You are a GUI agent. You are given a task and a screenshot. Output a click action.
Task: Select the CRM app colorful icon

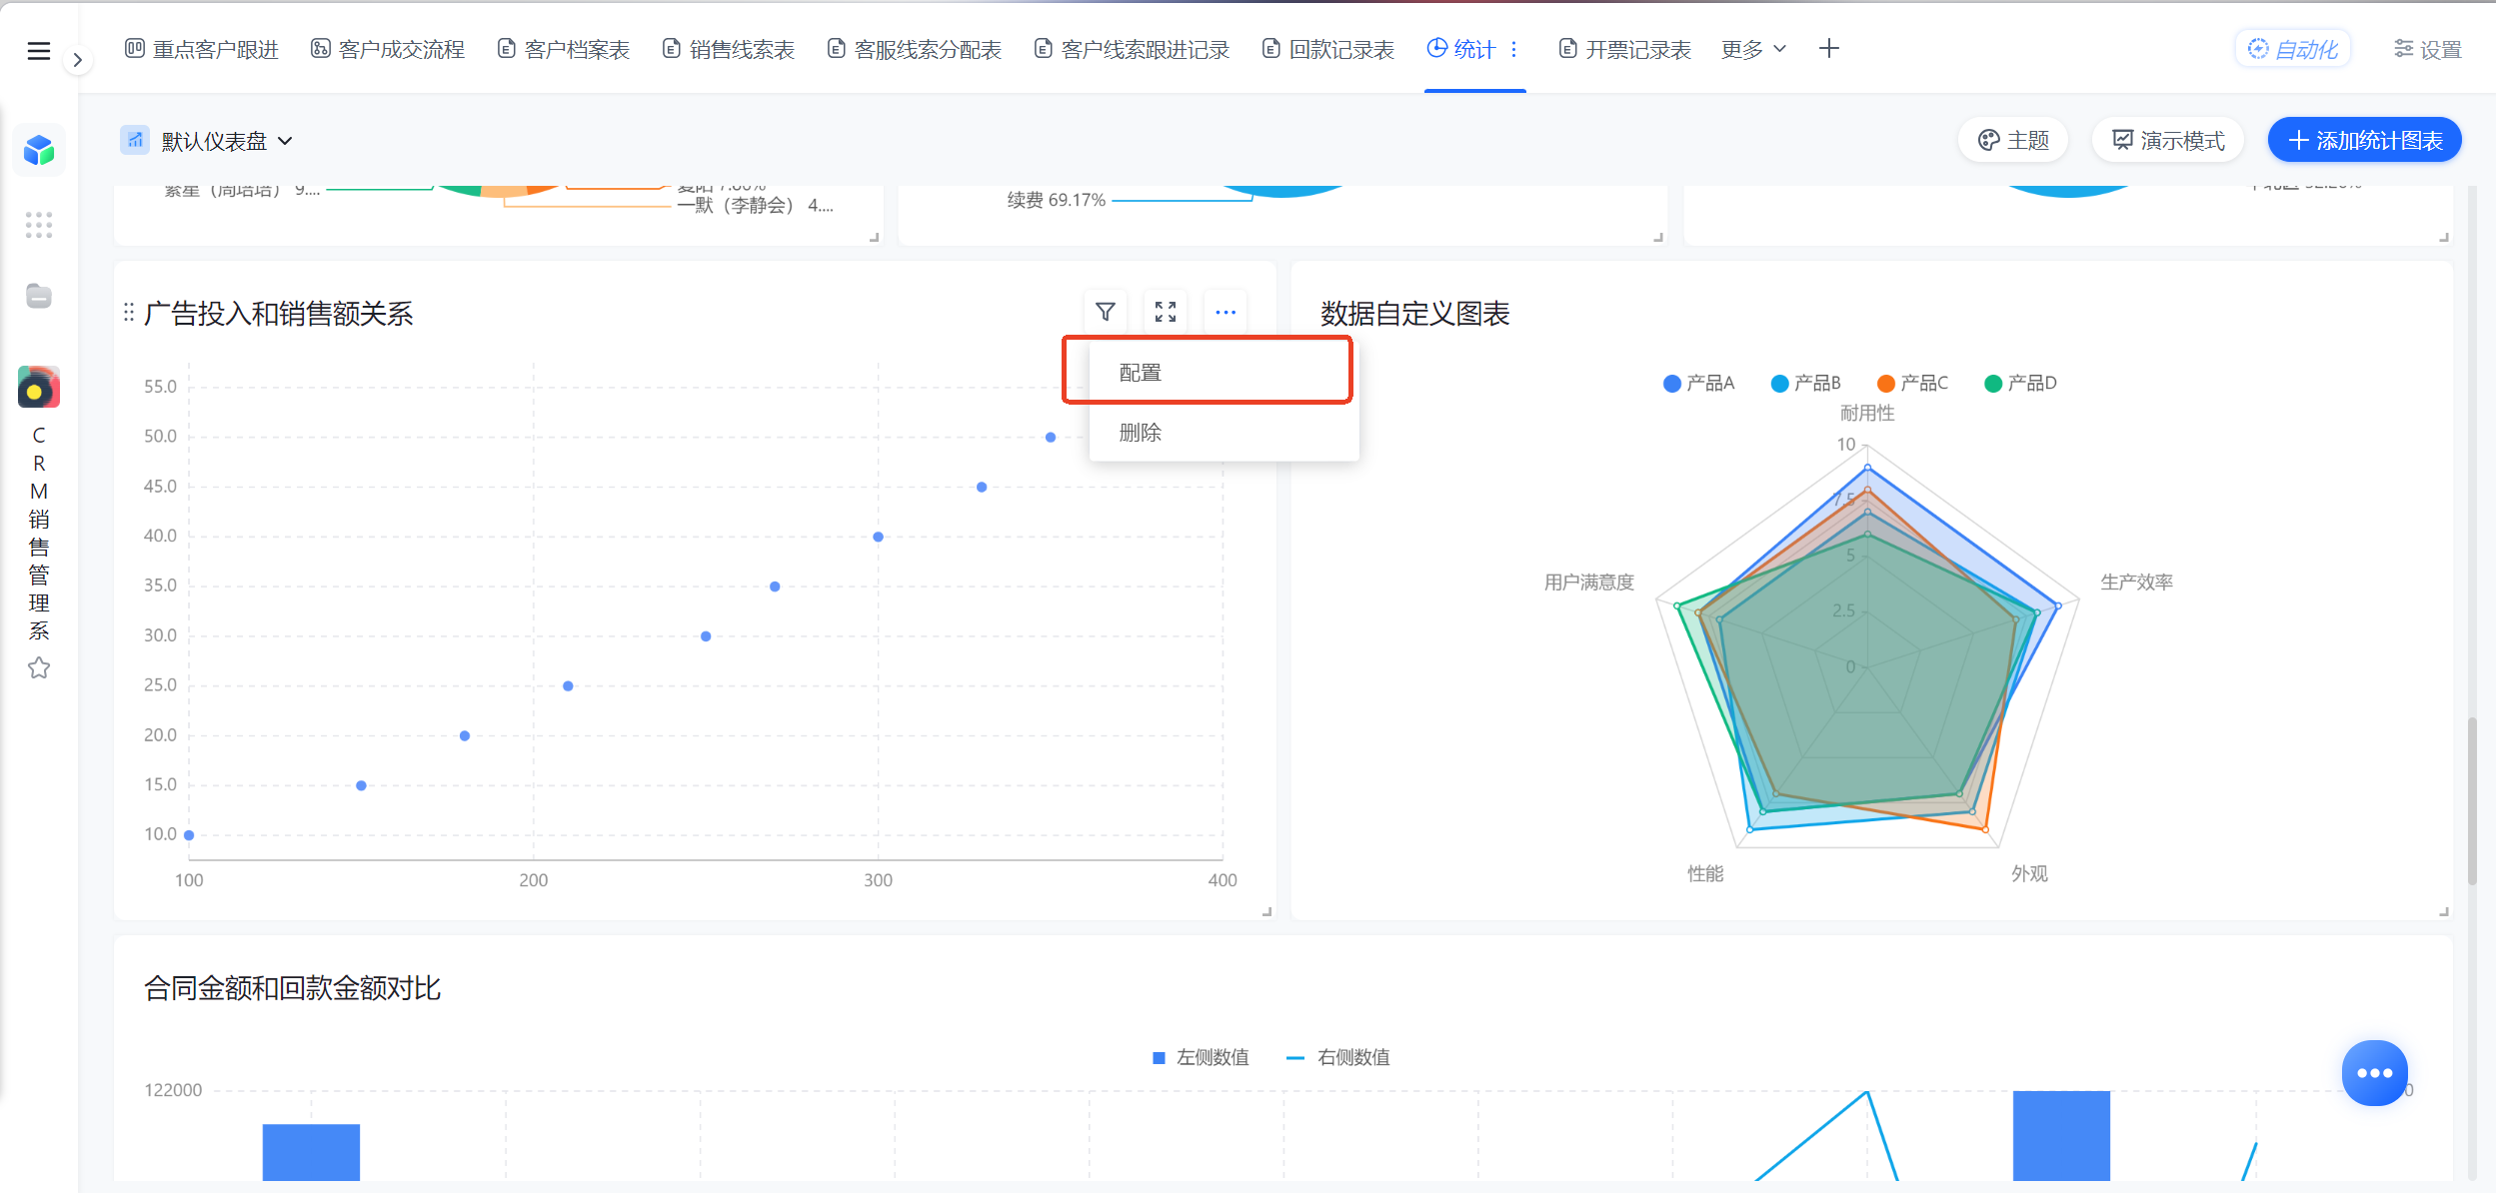point(39,388)
